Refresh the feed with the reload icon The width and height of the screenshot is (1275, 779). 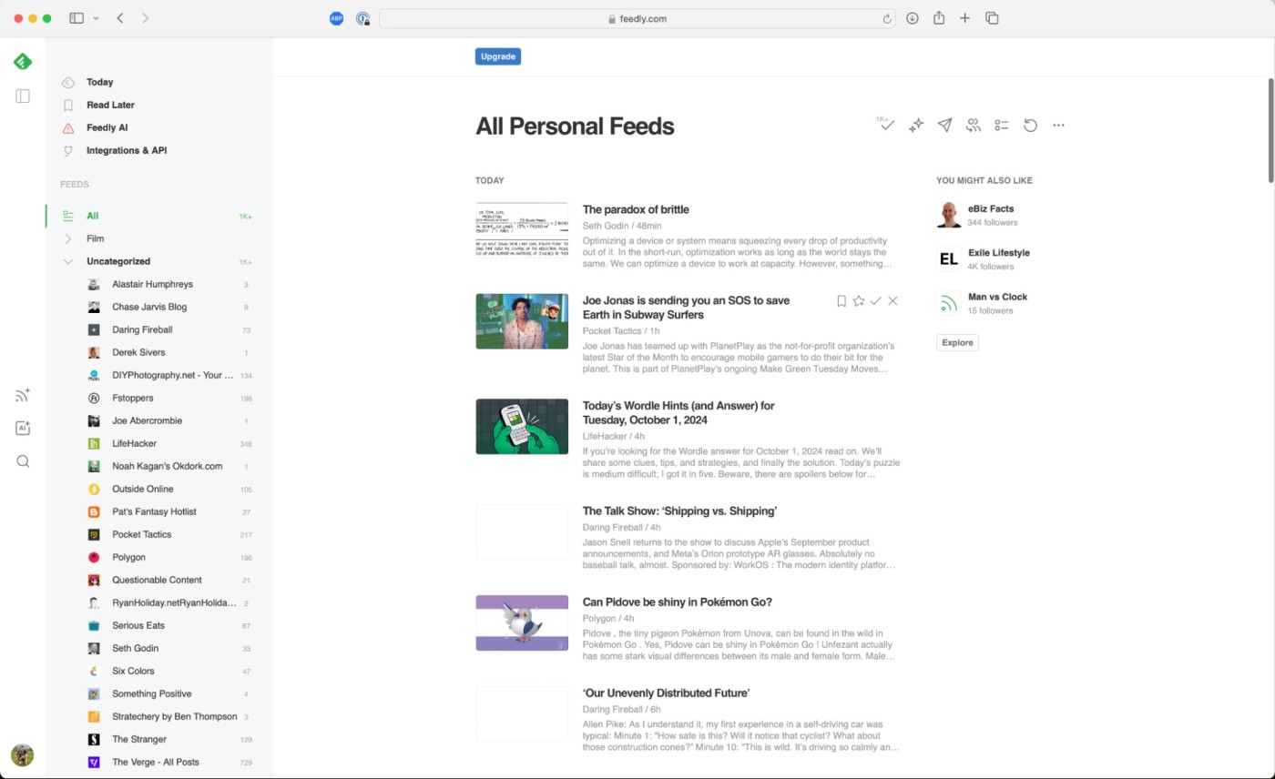tap(1030, 126)
